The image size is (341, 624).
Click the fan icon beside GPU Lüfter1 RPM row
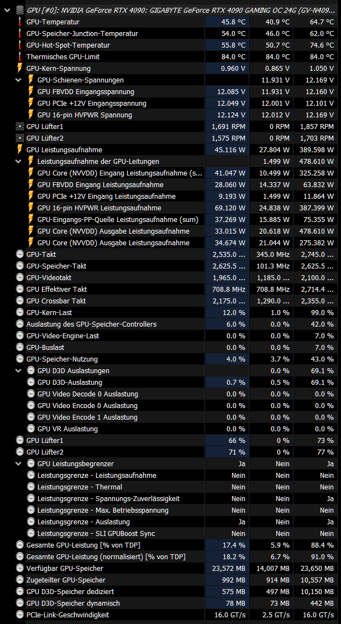pos(19,127)
